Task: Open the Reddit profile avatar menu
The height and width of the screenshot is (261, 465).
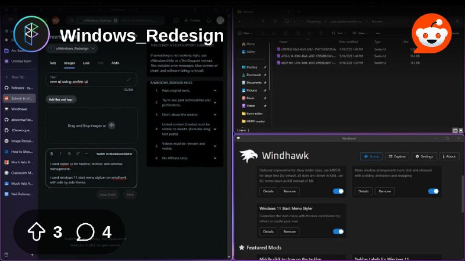Action: pyautogui.click(x=220, y=20)
